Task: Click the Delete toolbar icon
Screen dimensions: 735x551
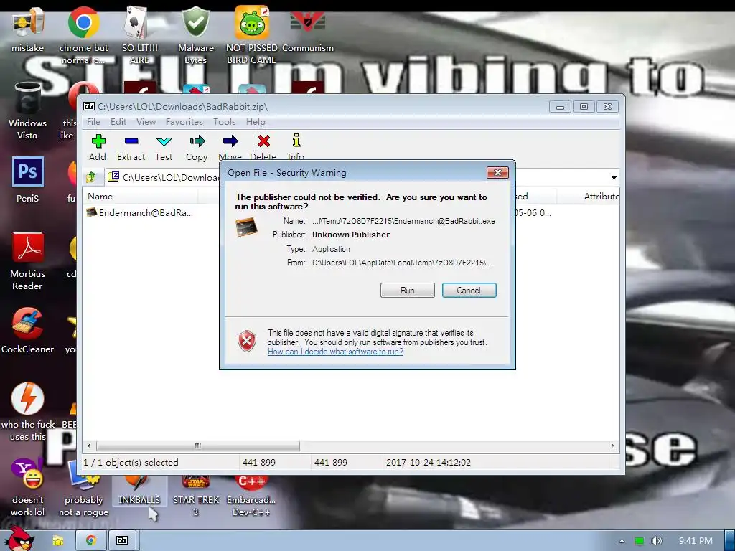Action: click(263, 146)
